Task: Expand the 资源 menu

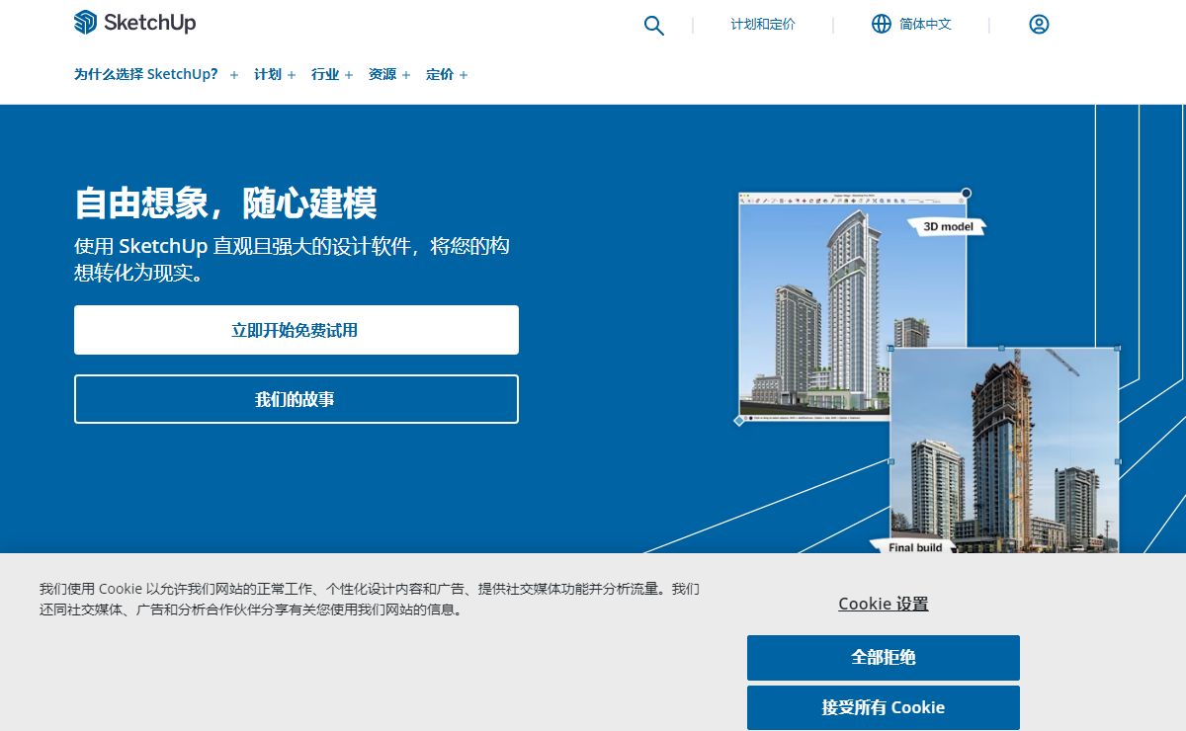Action: click(382, 74)
